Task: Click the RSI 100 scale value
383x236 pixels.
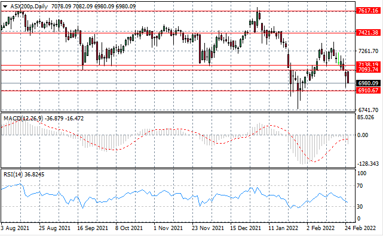Action: click(361, 173)
